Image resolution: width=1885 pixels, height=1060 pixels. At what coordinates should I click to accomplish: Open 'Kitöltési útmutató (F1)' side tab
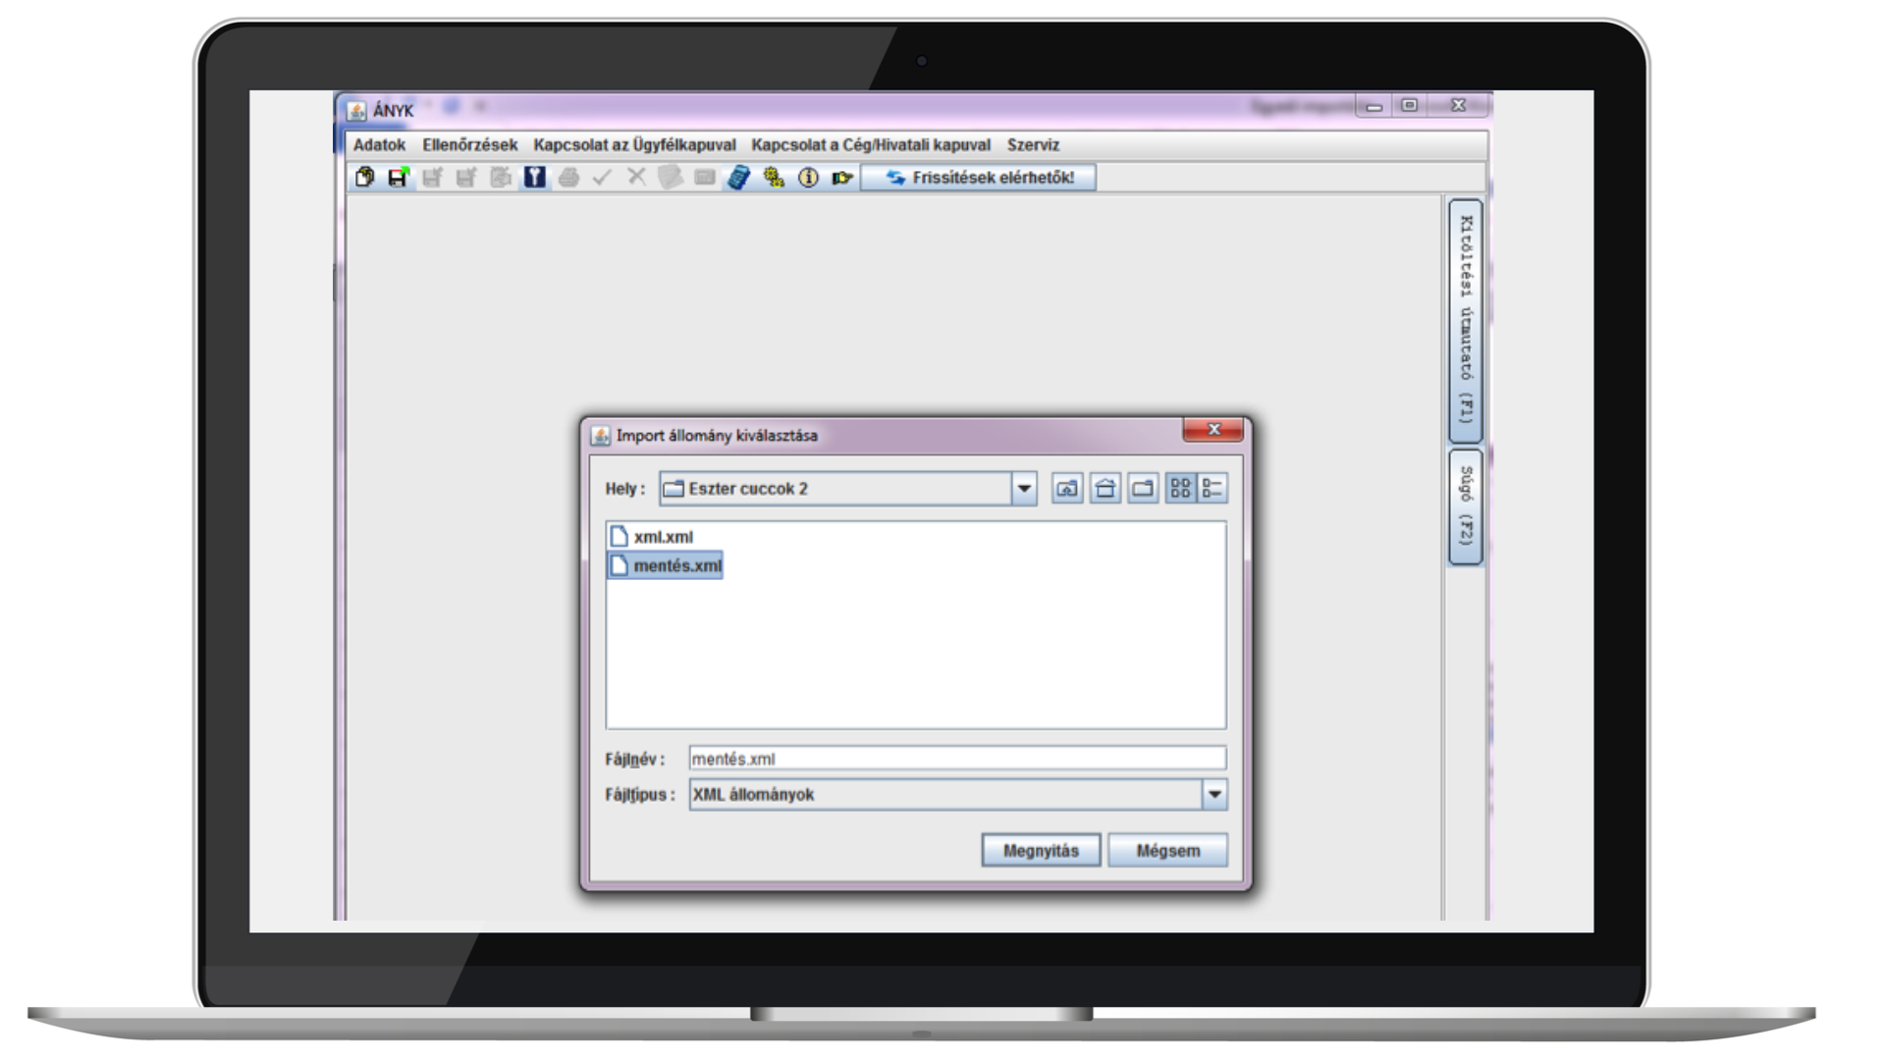tap(1465, 320)
